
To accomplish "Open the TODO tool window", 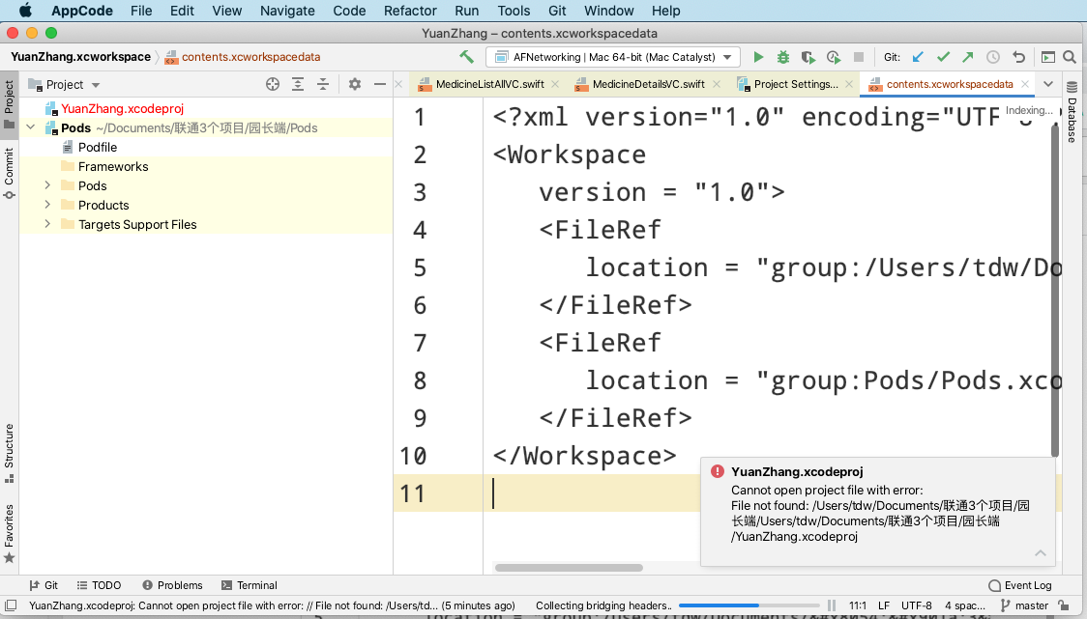I will coord(99,584).
